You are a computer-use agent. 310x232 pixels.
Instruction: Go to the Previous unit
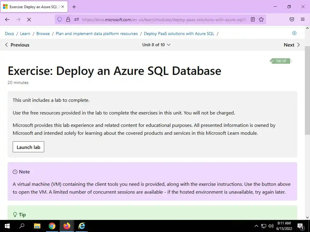17,45
